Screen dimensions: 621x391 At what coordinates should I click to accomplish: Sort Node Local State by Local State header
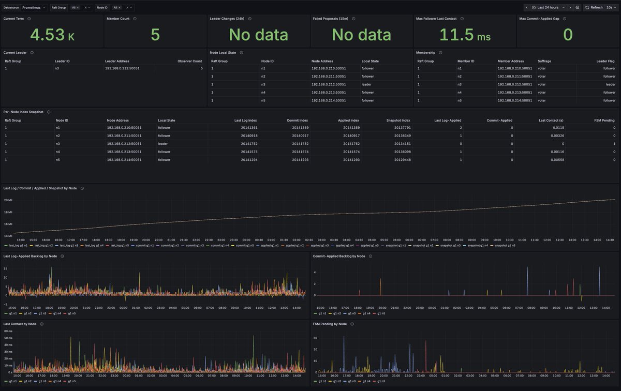click(370, 61)
